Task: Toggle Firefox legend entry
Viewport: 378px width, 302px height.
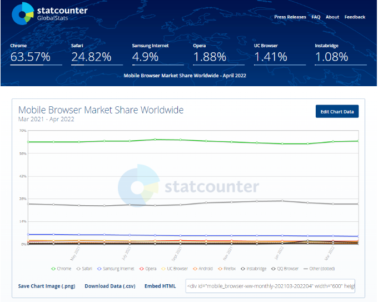Action: point(227,269)
